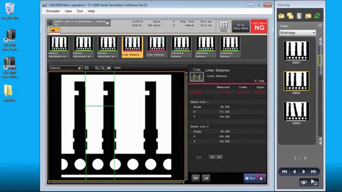Click the continuous run loop icon
The width and height of the screenshot is (342, 192).
tap(314, 182)
